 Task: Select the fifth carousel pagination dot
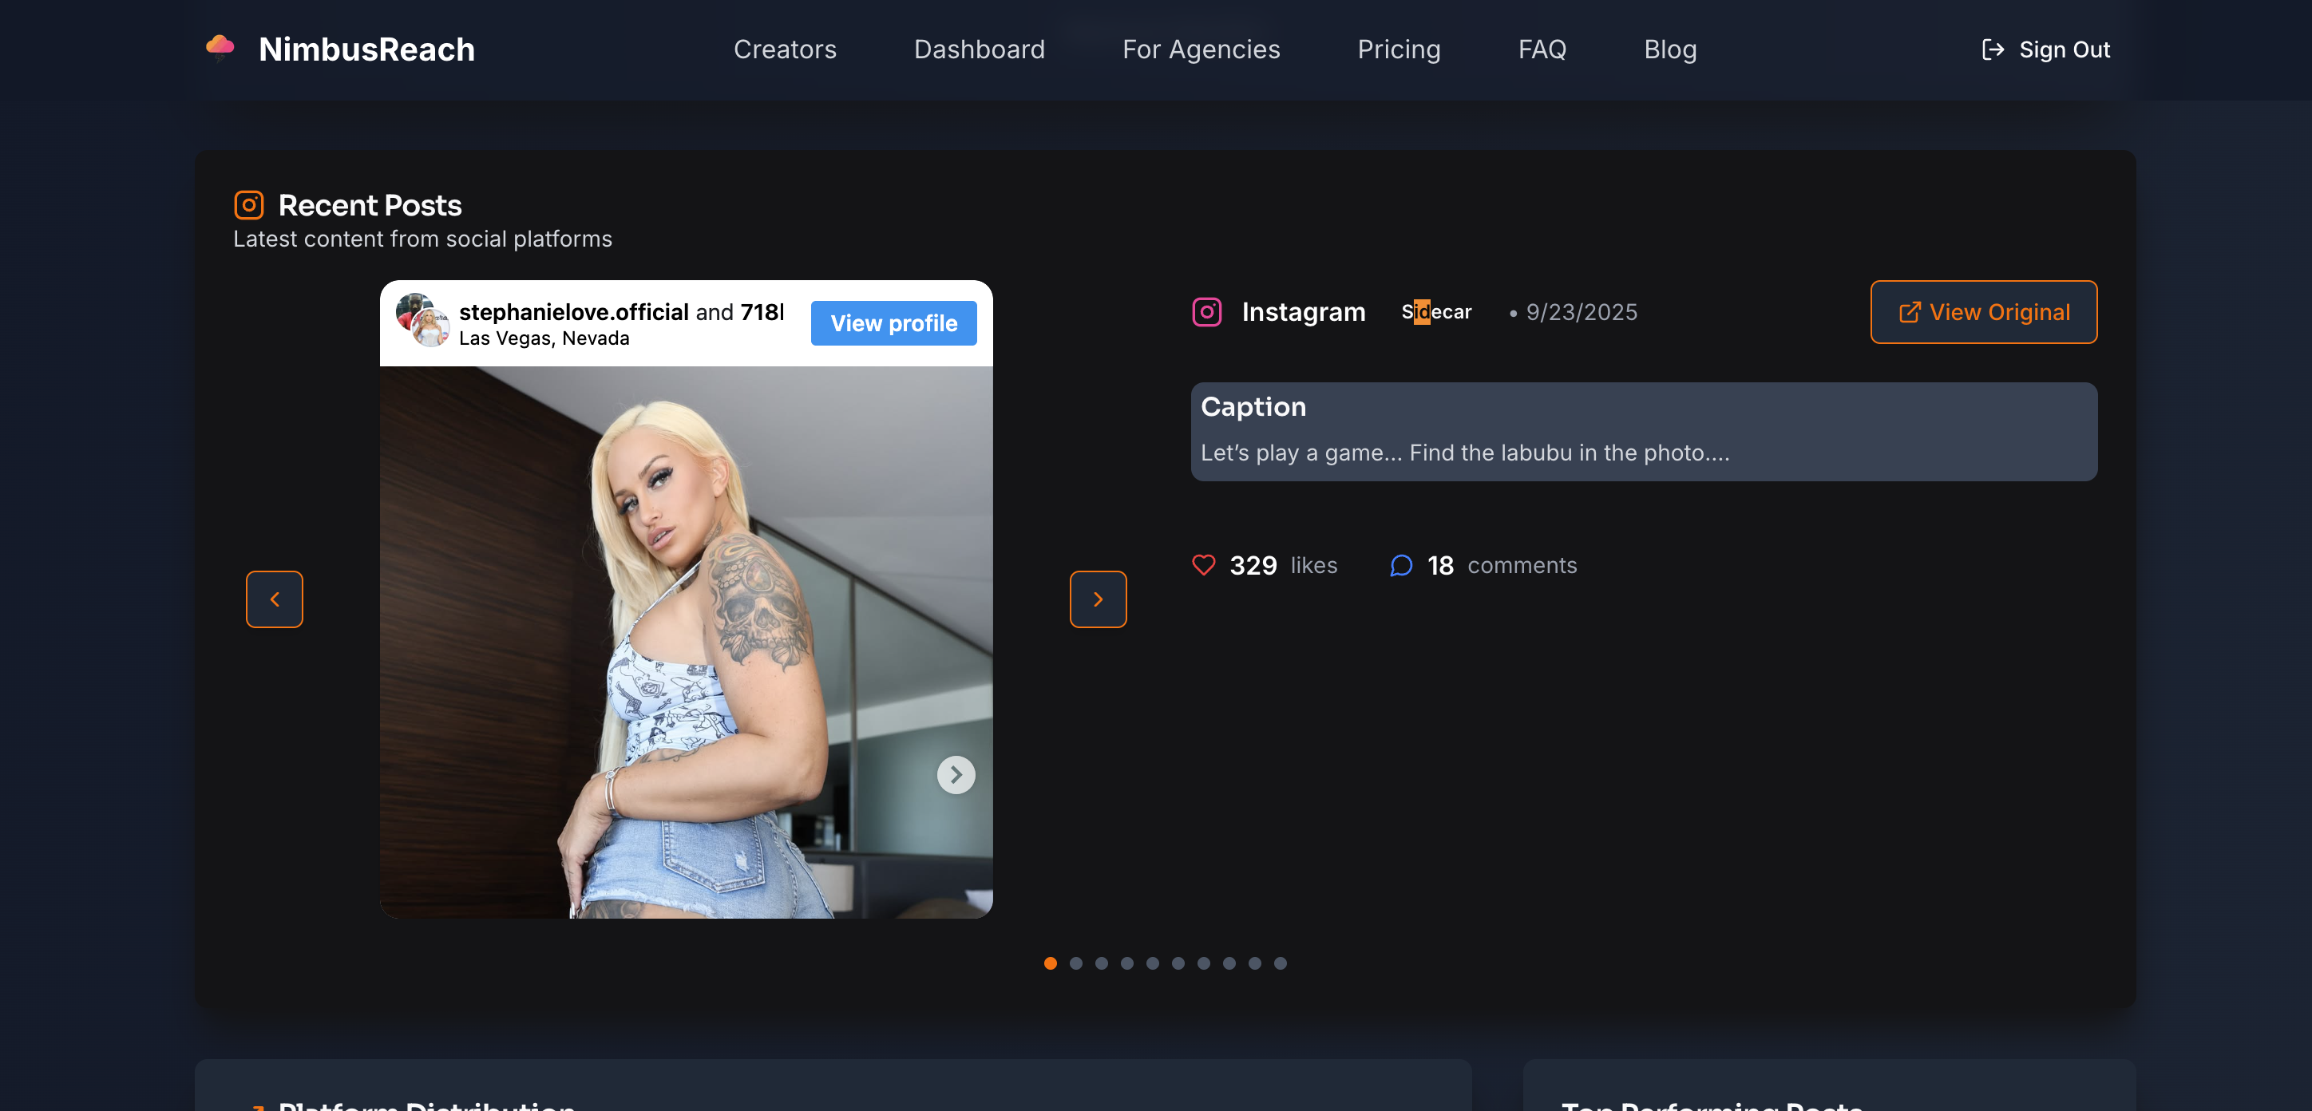tap(1153, 963)
